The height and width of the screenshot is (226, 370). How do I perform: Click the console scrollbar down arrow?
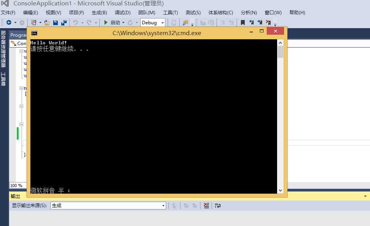(280, 191)
